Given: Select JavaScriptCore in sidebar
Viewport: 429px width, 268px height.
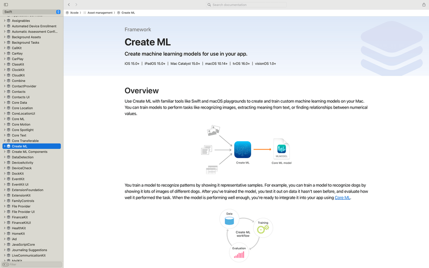Looking at the screenshot, I should coord(23,245).
